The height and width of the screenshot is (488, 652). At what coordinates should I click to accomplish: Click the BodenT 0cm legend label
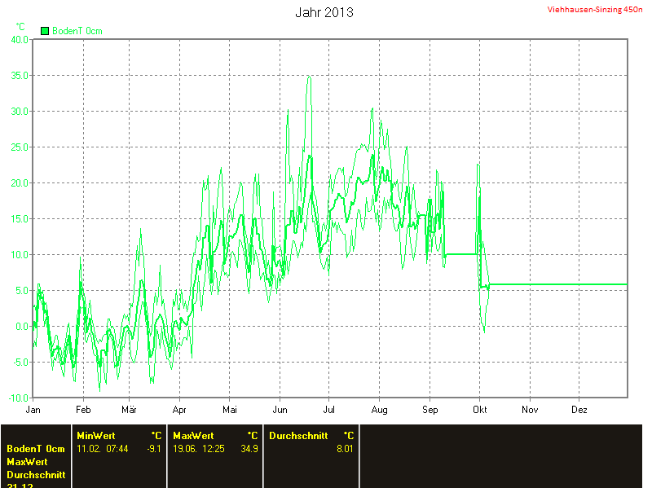(77, 31)
